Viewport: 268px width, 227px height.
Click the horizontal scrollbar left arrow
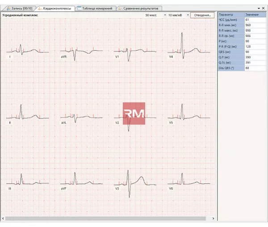(x=3, y=219)
